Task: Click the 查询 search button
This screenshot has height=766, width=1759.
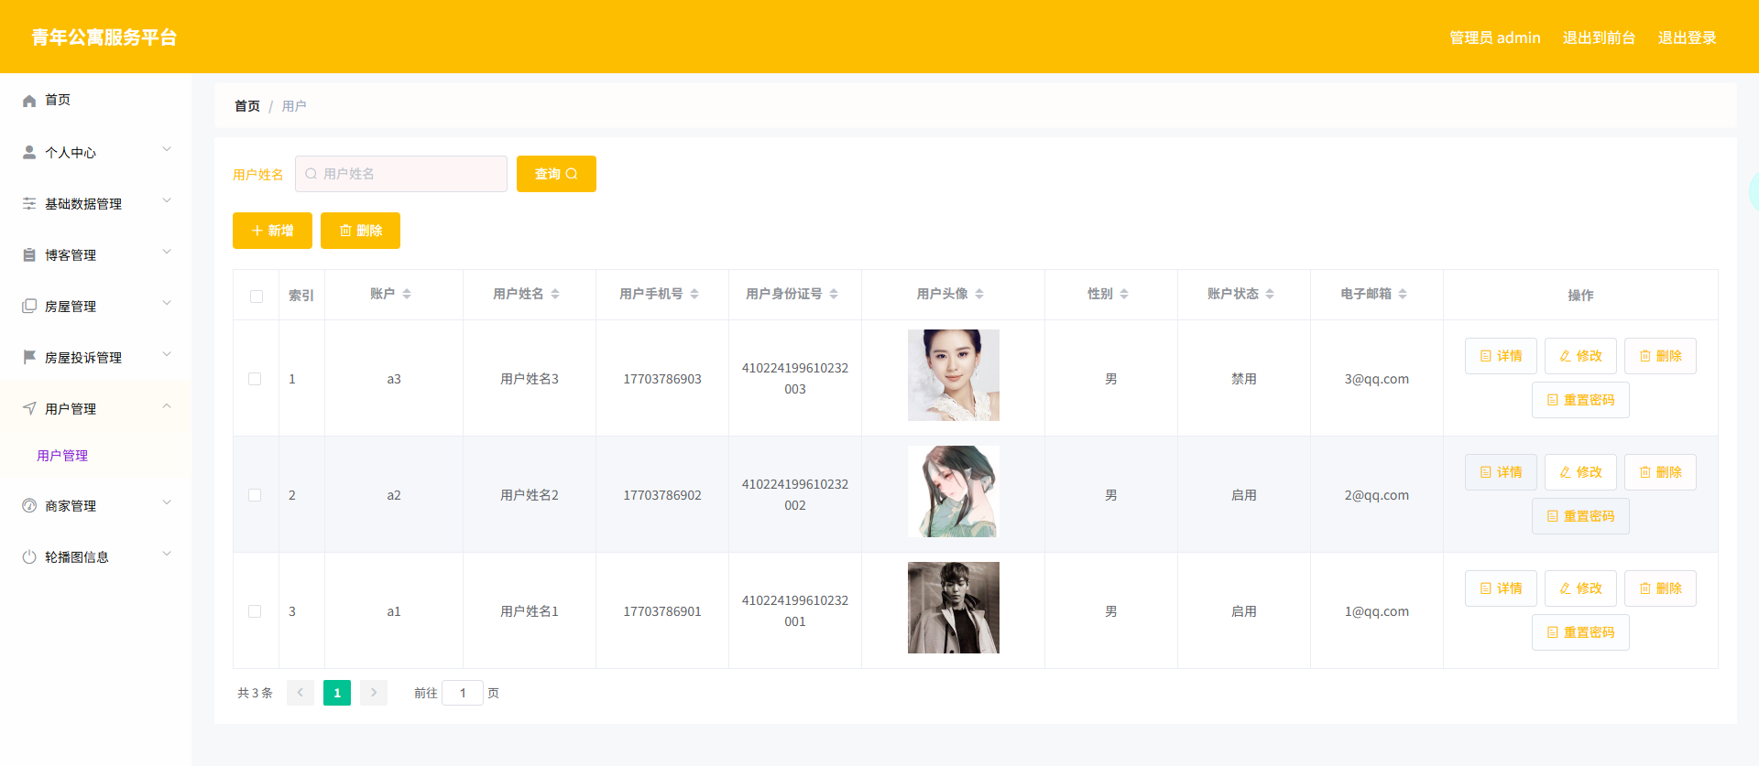Action: pos(556,174)
